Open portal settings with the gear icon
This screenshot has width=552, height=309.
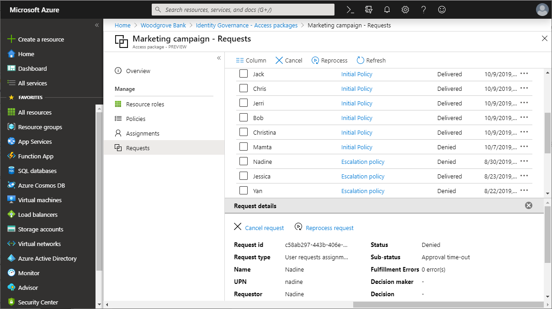405,9
